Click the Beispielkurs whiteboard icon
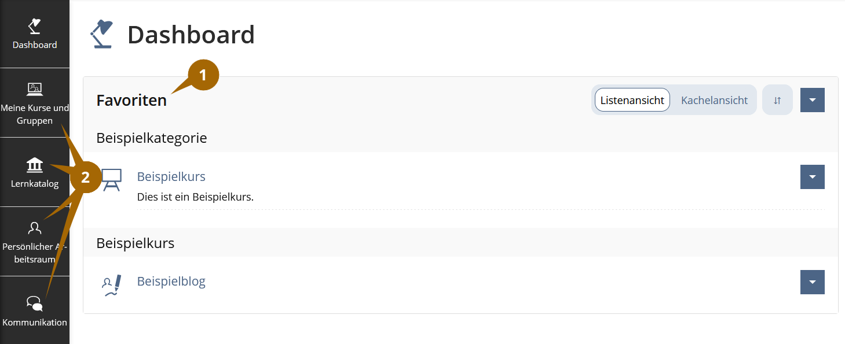This screenshot has height=344, width=845. (x=111, y=180)
